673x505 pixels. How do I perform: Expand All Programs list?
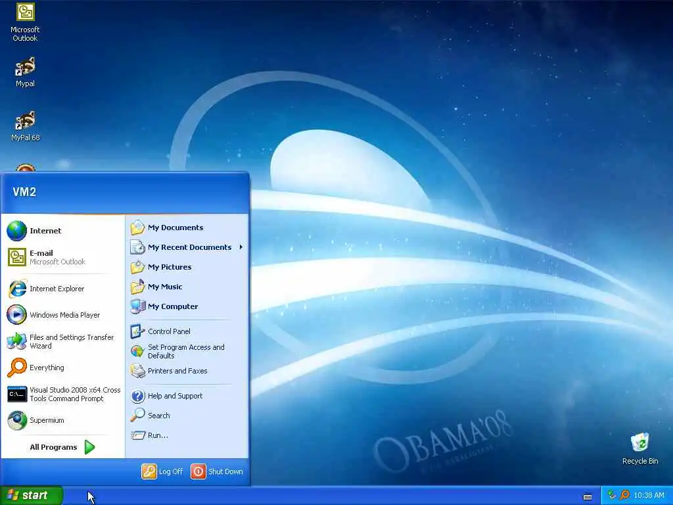[62, 447]
